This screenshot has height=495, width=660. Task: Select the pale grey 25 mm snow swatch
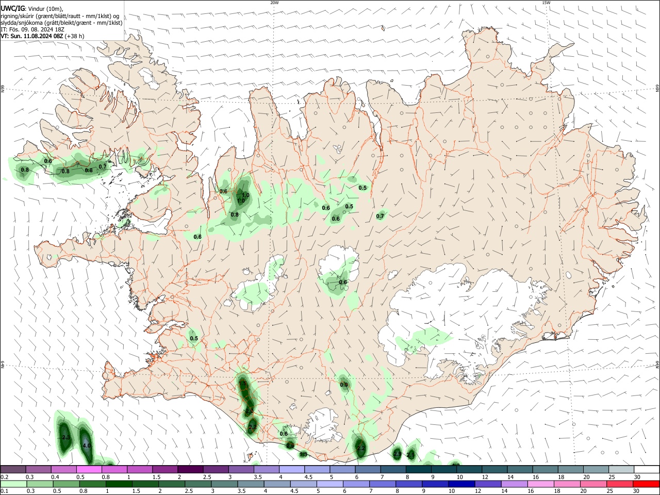[621, 469]
